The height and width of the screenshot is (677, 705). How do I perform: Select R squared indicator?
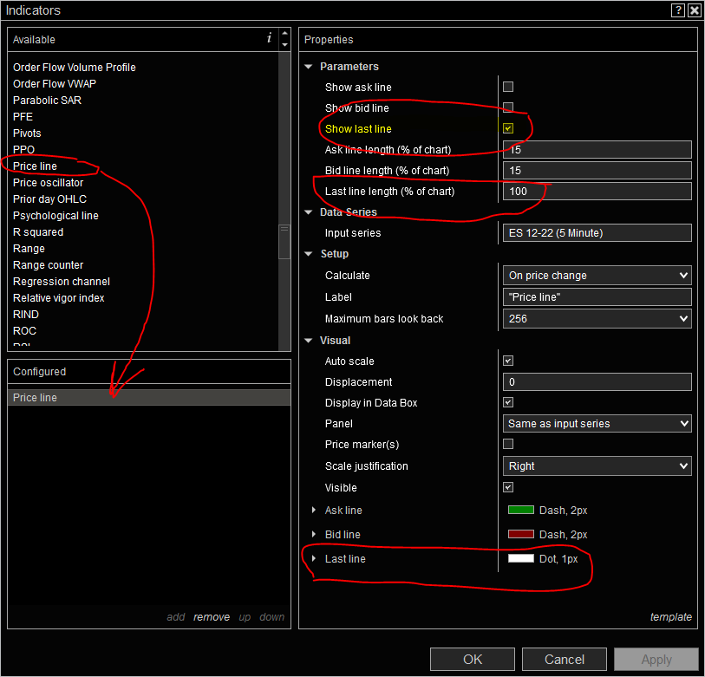tap(38, 232)
